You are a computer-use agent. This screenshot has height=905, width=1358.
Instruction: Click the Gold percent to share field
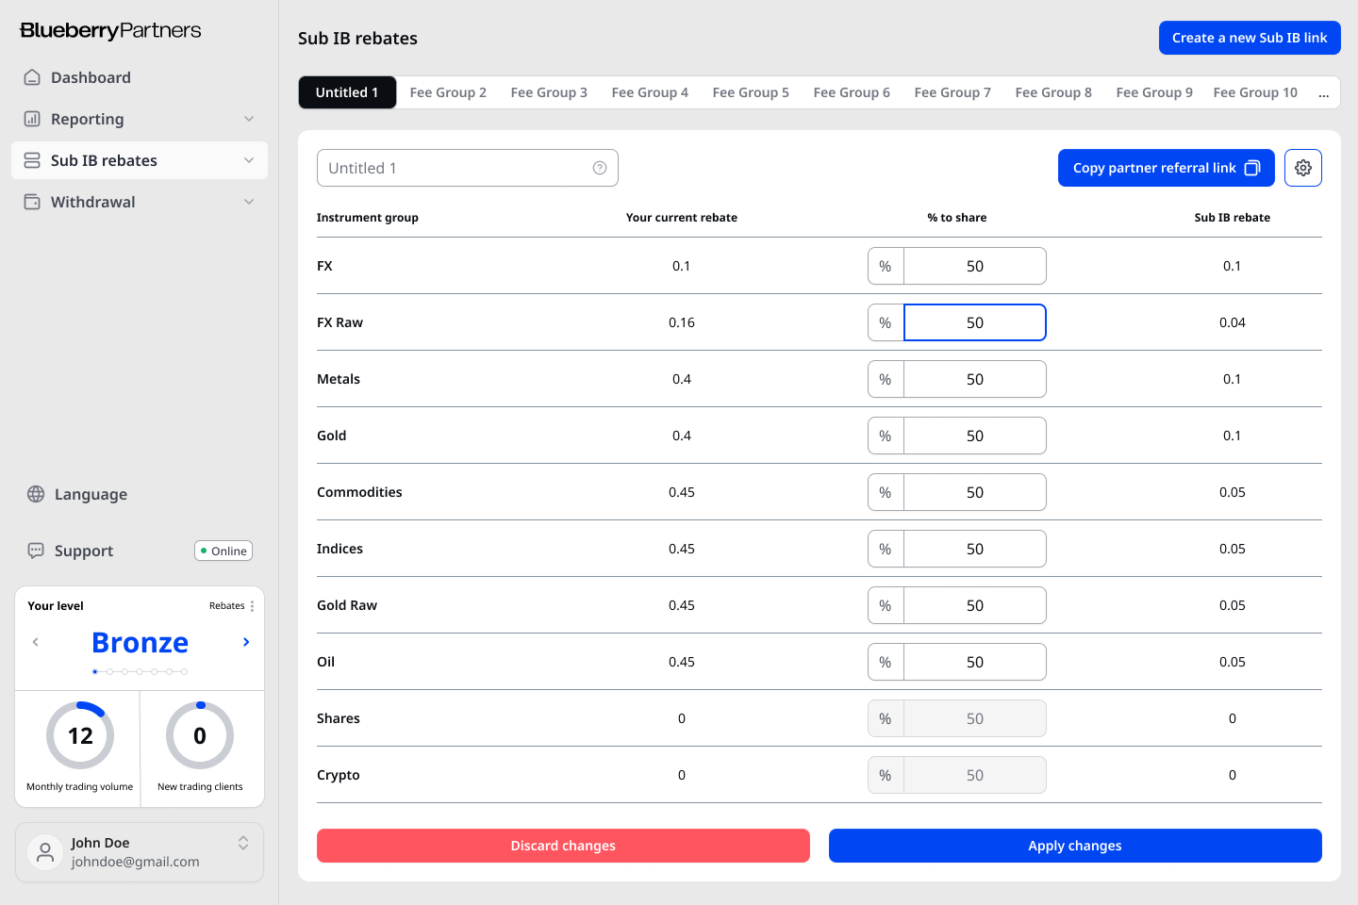click(975, 436)
